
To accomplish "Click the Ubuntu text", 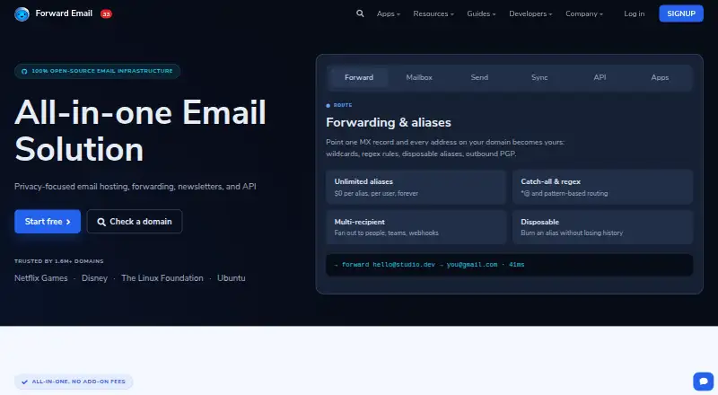I will click(232, 278).
